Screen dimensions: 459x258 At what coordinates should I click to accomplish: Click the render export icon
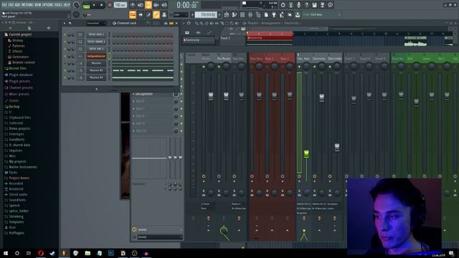322,5
